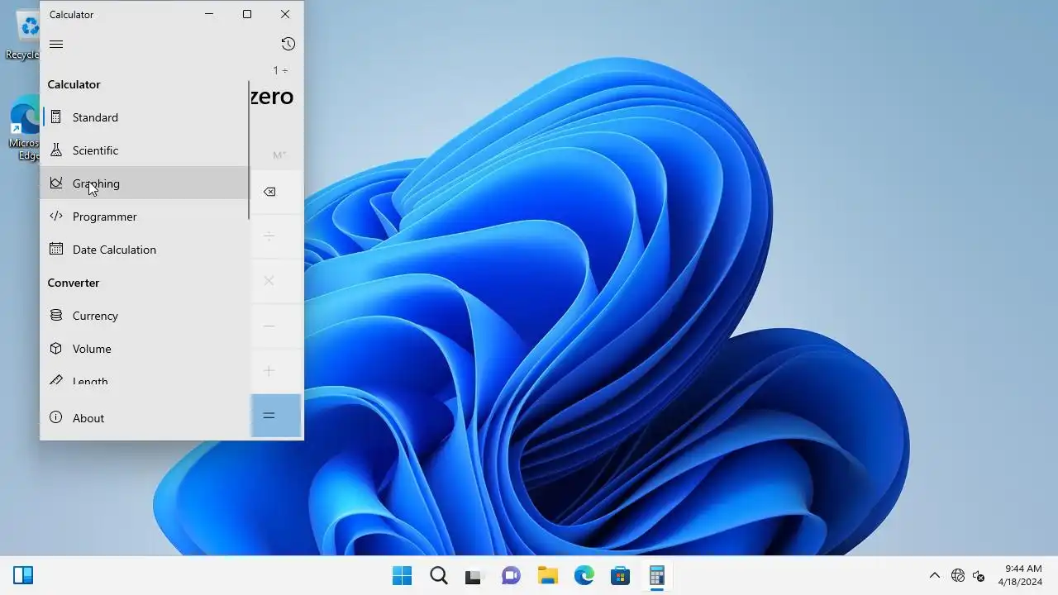1058x595 pixels.
Task: Open the Windows Start menu
Action: coord(402,576)
